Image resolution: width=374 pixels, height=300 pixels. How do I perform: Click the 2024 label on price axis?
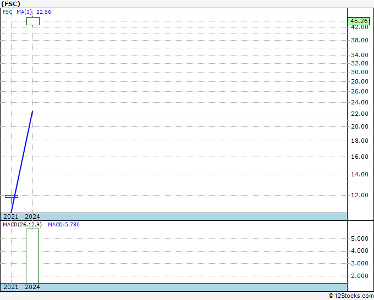click(x=32, y=216)
